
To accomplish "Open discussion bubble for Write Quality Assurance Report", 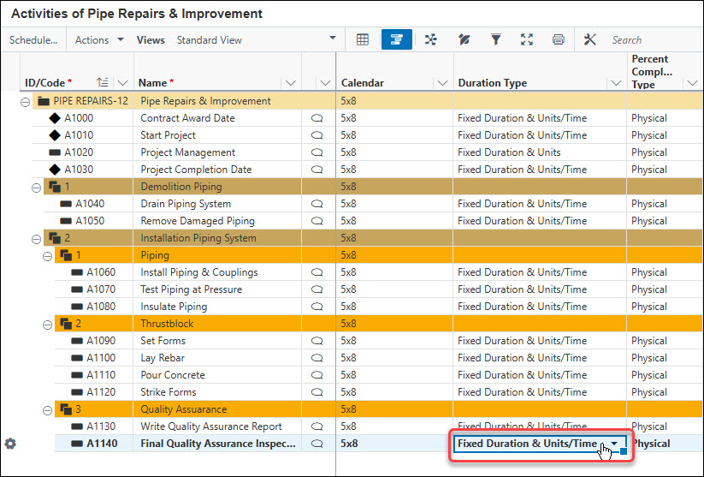I will (317, 426).
